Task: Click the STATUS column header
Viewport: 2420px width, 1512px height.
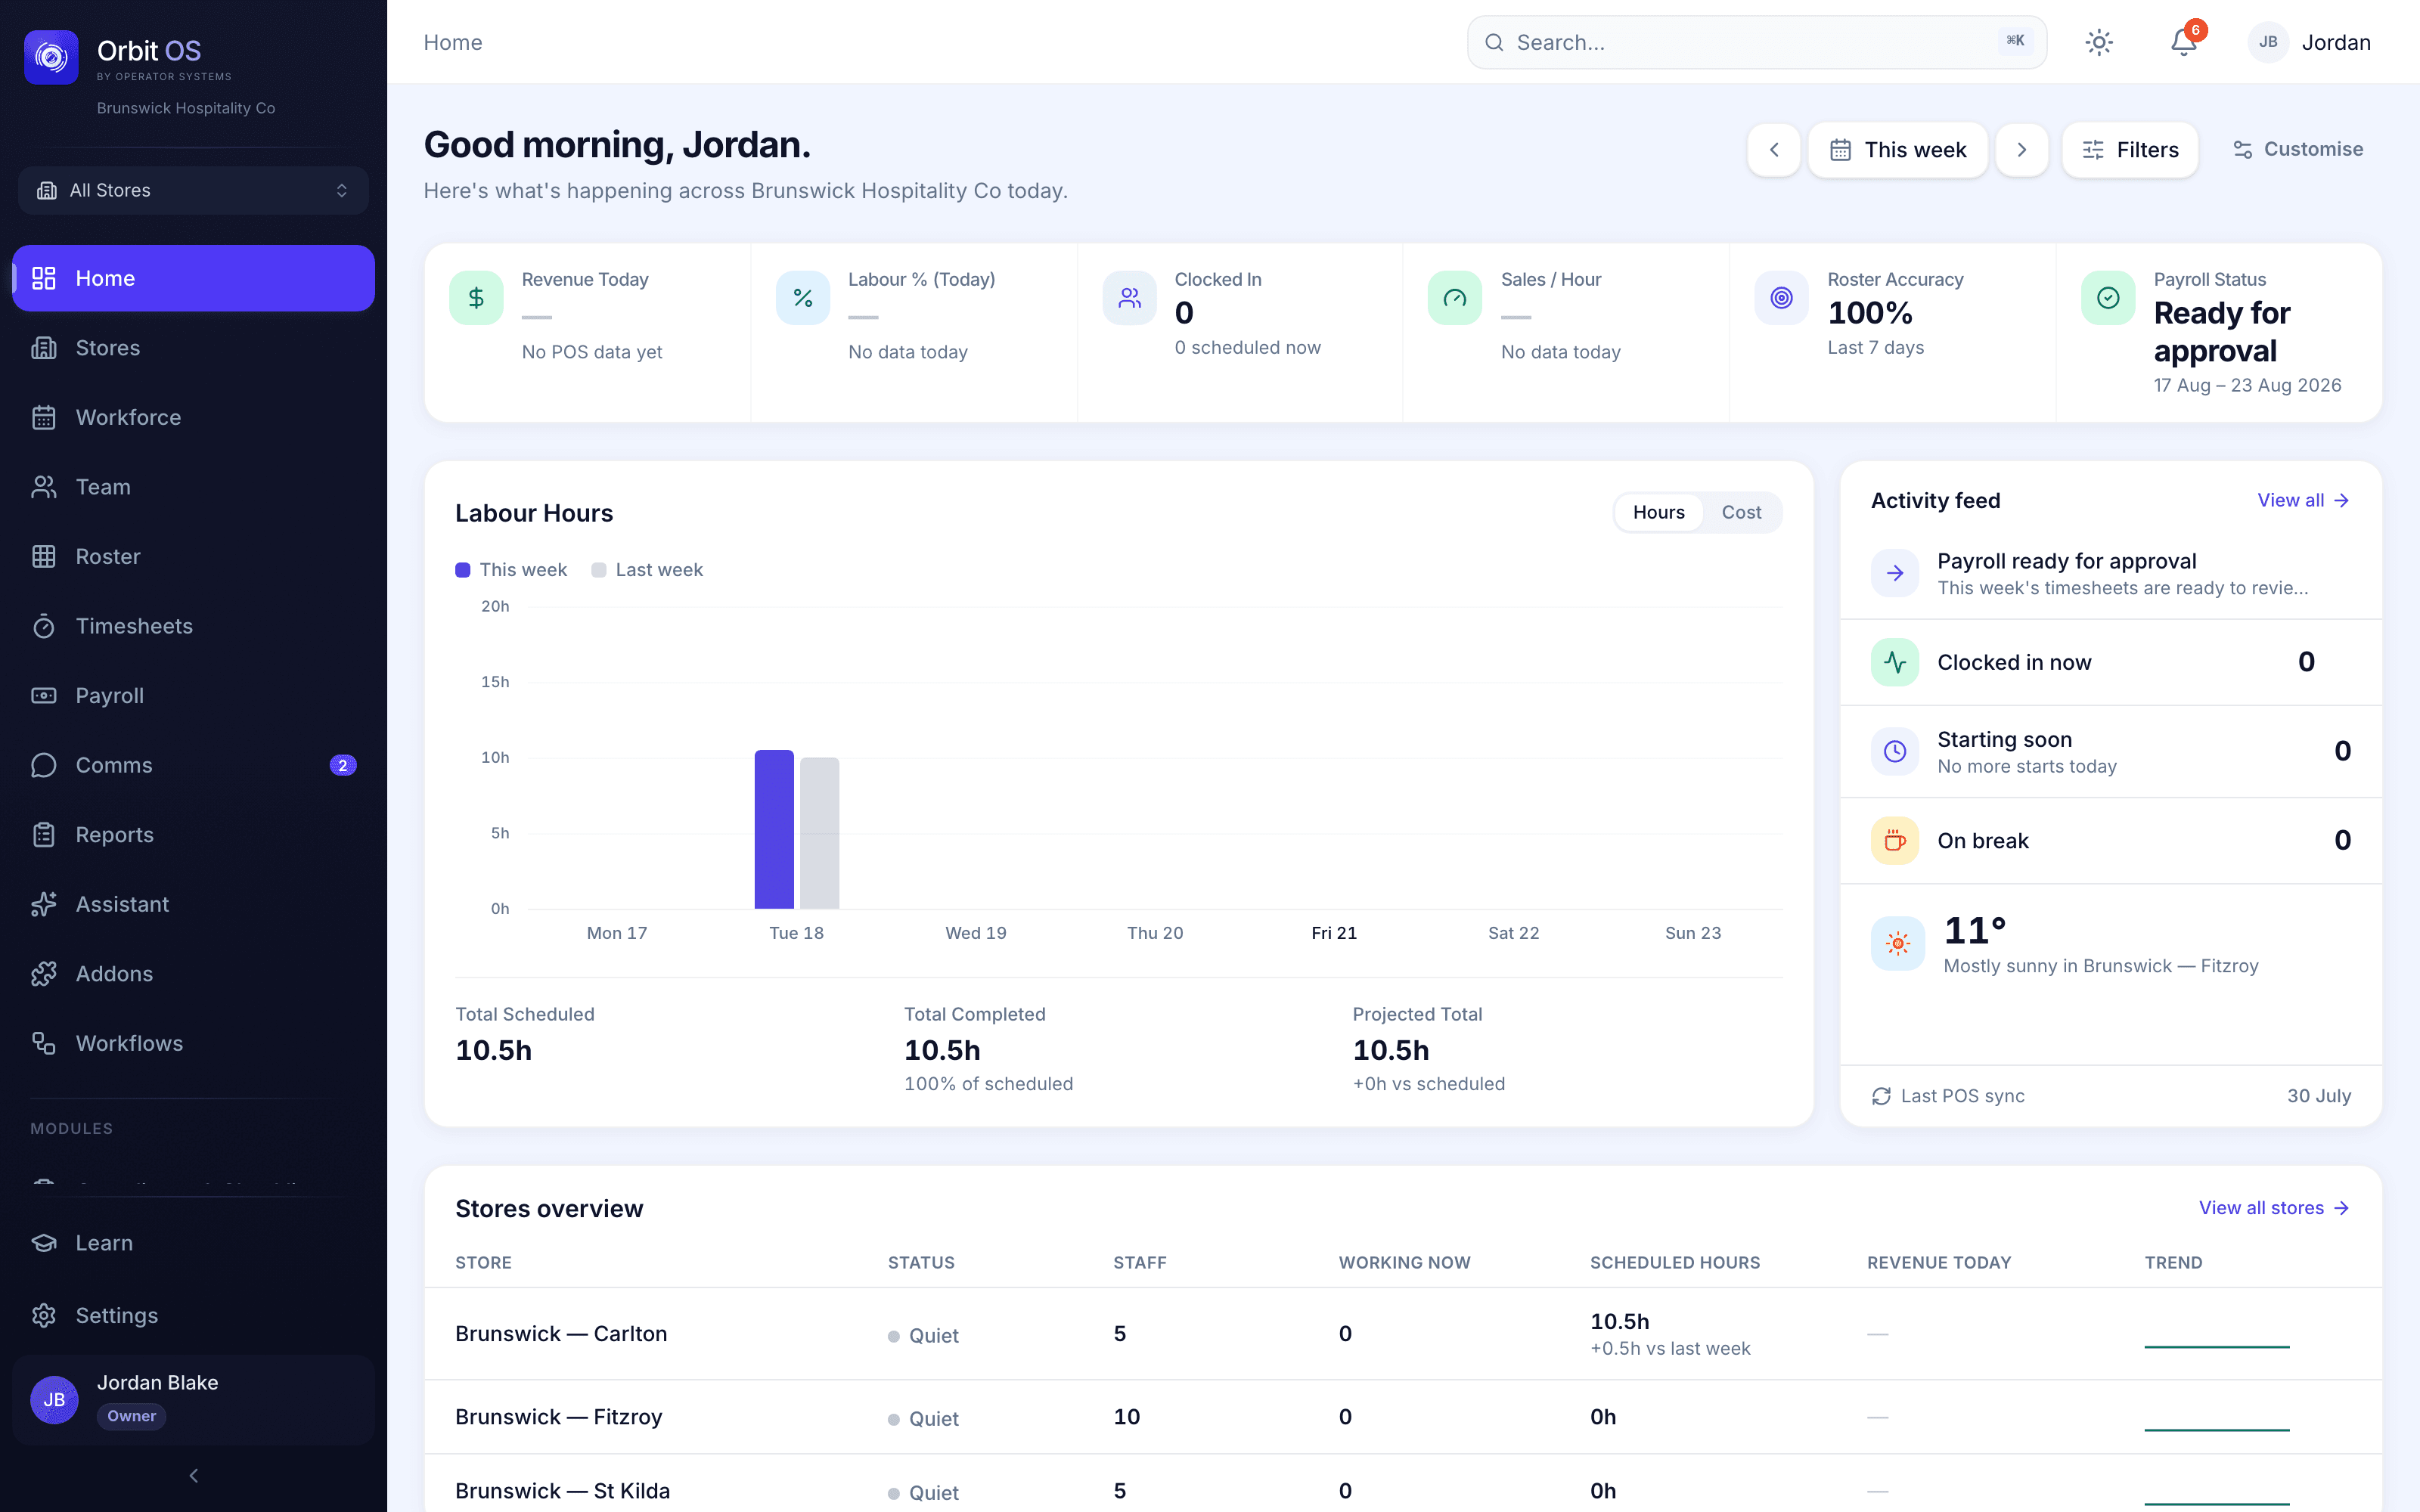Action: click(921, 1262)
